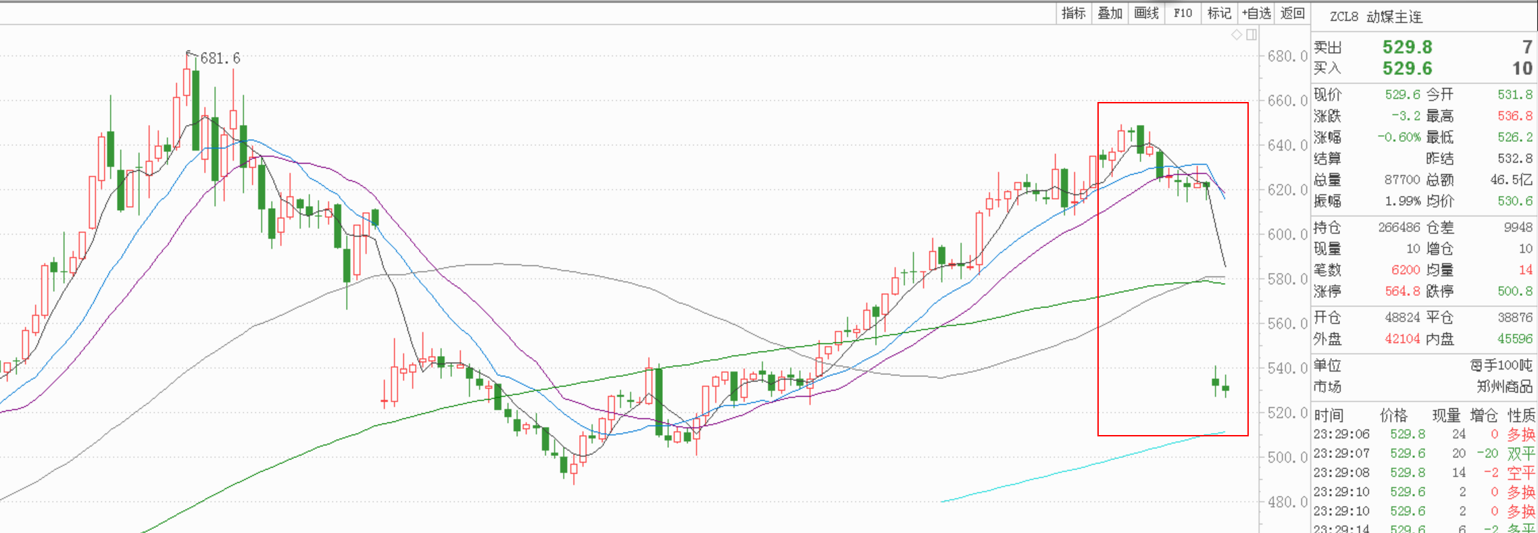This screenshot has width=1538, height=533.
Task: Click the 市场 value 郑州商品
Action: point(1505,386)
